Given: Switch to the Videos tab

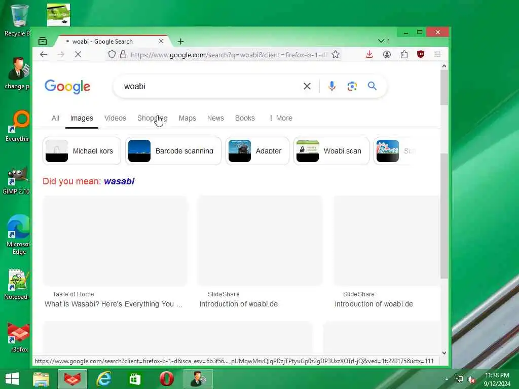Looking at the screenshot, I should (115, 118).
